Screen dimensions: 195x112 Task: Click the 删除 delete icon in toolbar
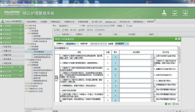[80, 30]
